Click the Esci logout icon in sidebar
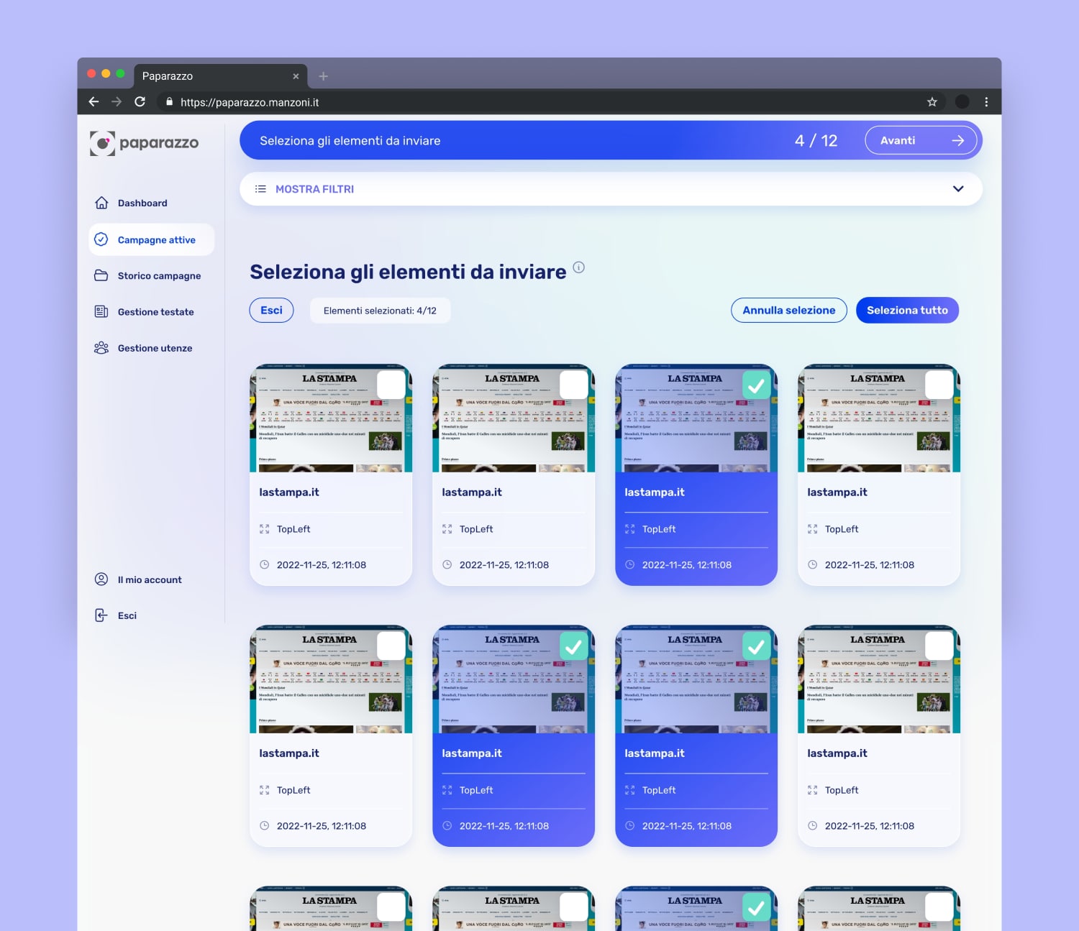The width and height of the screenshot is (1079, 931). [101, 615]
